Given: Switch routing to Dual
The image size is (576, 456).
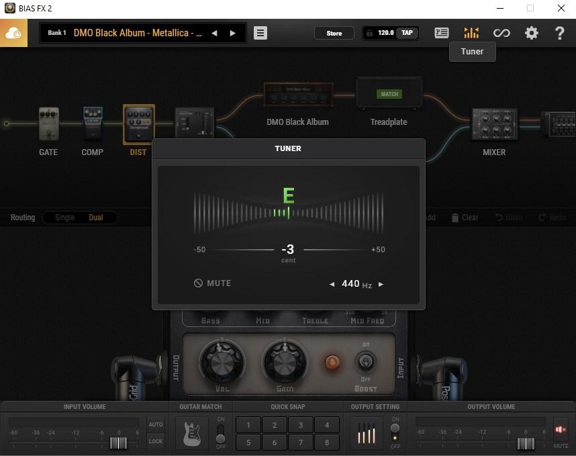Looking at the screenshot, I should pos(96,218).
